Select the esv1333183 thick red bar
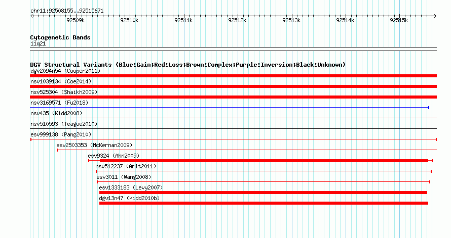The image size is (451, 238). (x=263, y=193)
